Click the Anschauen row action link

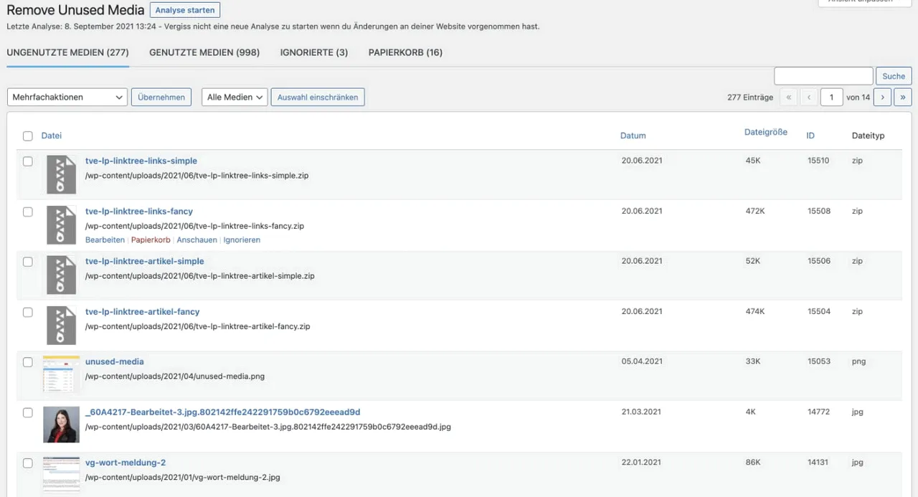pos(197,240)
